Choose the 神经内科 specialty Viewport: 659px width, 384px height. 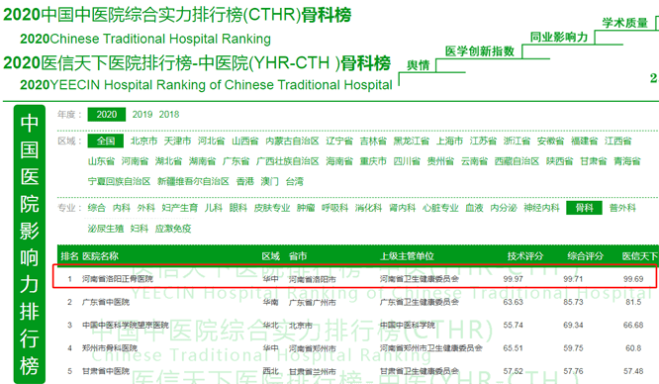(541, 208)
